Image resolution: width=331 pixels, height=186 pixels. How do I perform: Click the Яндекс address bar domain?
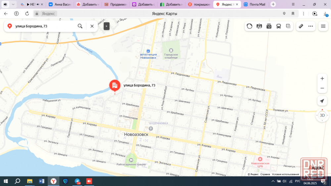coord(49,14)
